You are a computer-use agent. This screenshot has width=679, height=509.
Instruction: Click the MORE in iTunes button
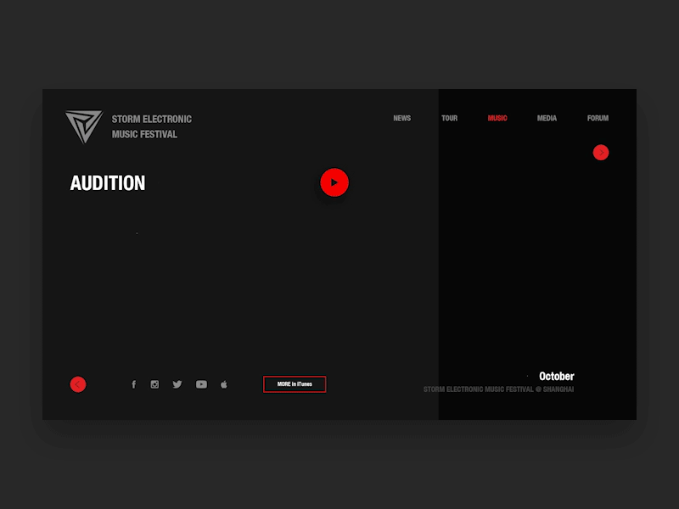295,384
